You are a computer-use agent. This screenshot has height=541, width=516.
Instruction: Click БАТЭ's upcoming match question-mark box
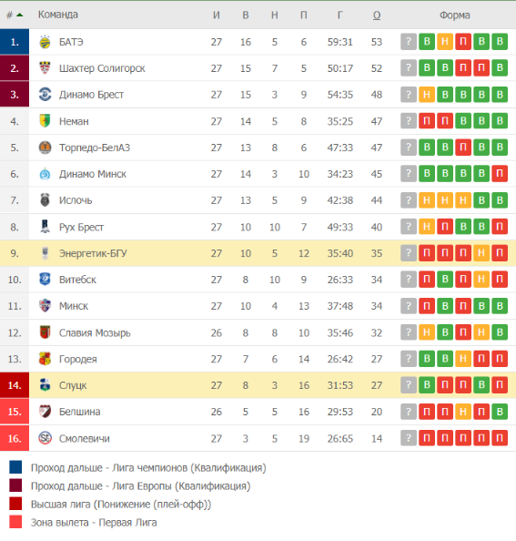coord(409,42)
